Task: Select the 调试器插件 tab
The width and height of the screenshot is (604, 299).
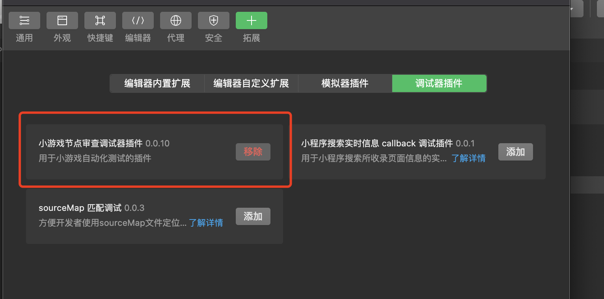Action: (439, 83)
